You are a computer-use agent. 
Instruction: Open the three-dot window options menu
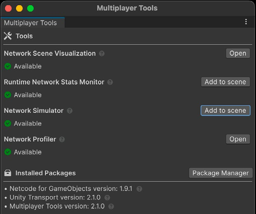(246, 22)
